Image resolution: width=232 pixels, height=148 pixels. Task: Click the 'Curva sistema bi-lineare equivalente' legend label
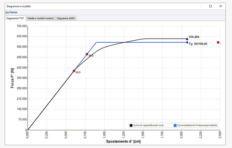click(197, 125)
